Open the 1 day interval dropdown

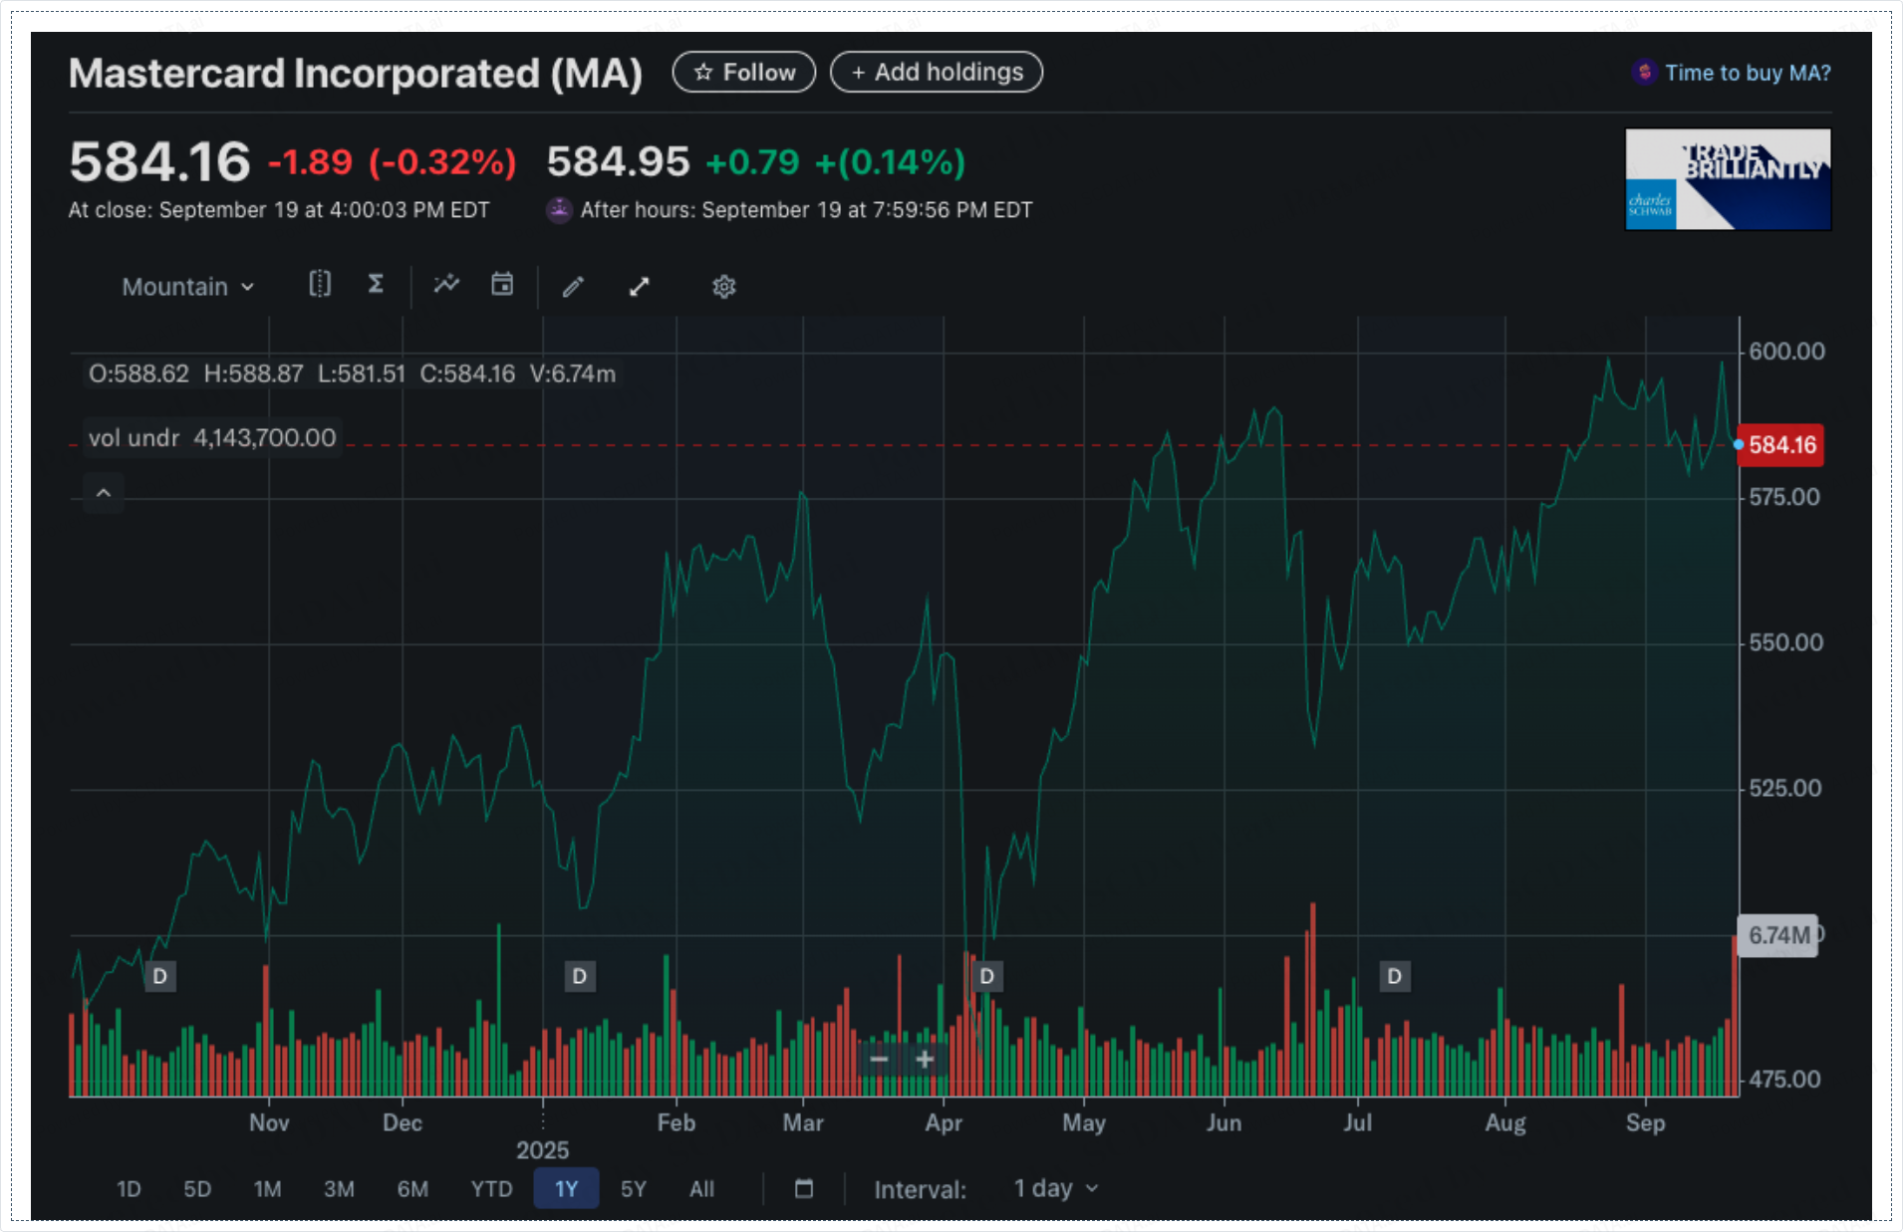point(1055,1188)
